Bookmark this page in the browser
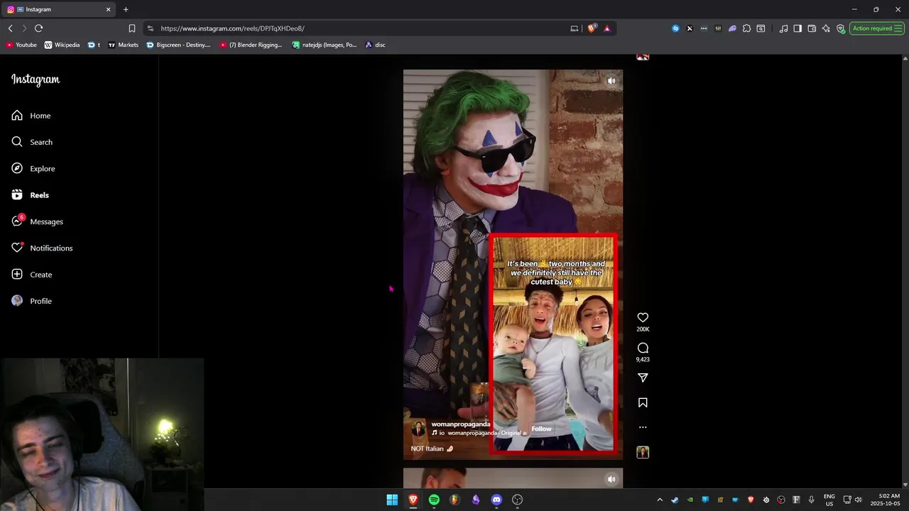 click(x=131, y=28)
